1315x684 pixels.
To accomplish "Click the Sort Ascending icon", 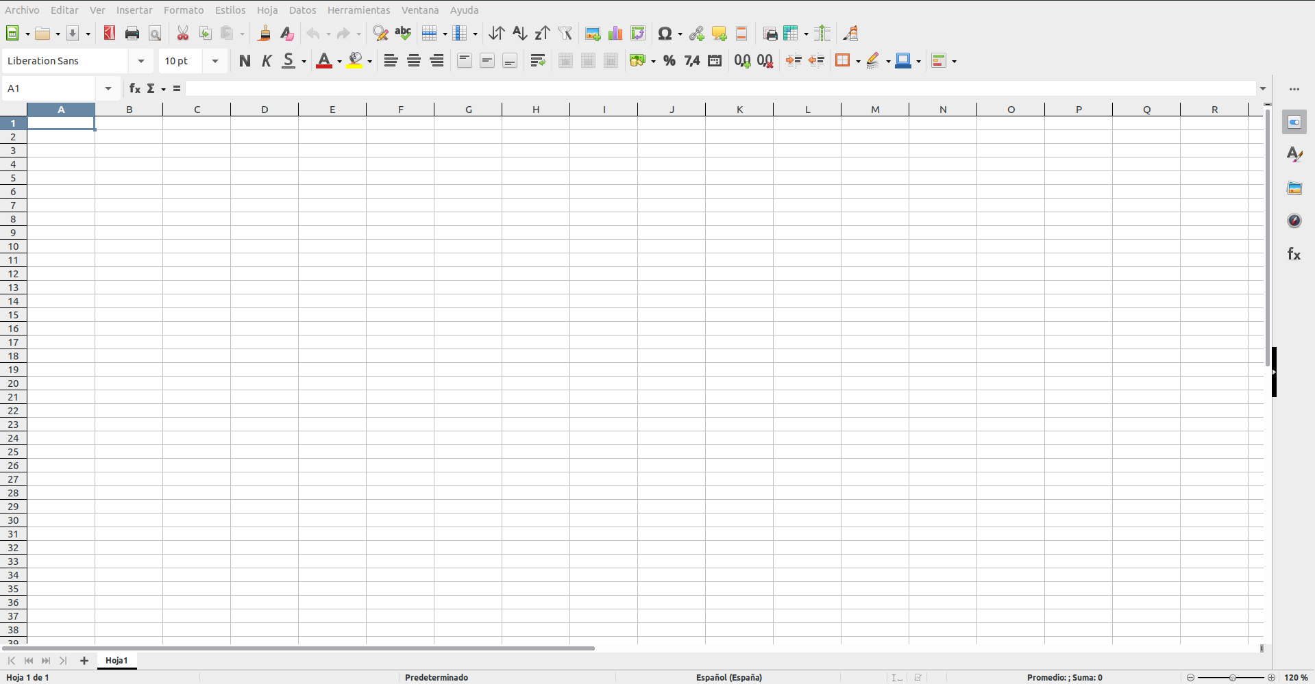I will 519,34.
